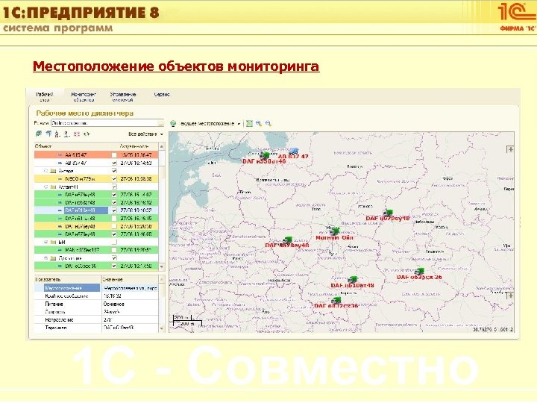Viewport: 537px width, 403px height.
Task: Open the Сервис tab
Action: 162,94
